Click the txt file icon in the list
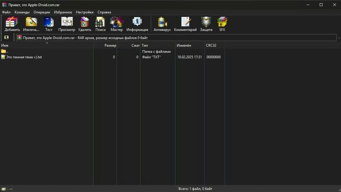Image resolution: width=341 pixels, height=192 pixels. click(3, 57)
